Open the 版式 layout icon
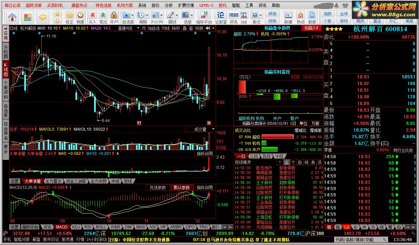This screenshot has width=419, height=245. click(256, 17)
